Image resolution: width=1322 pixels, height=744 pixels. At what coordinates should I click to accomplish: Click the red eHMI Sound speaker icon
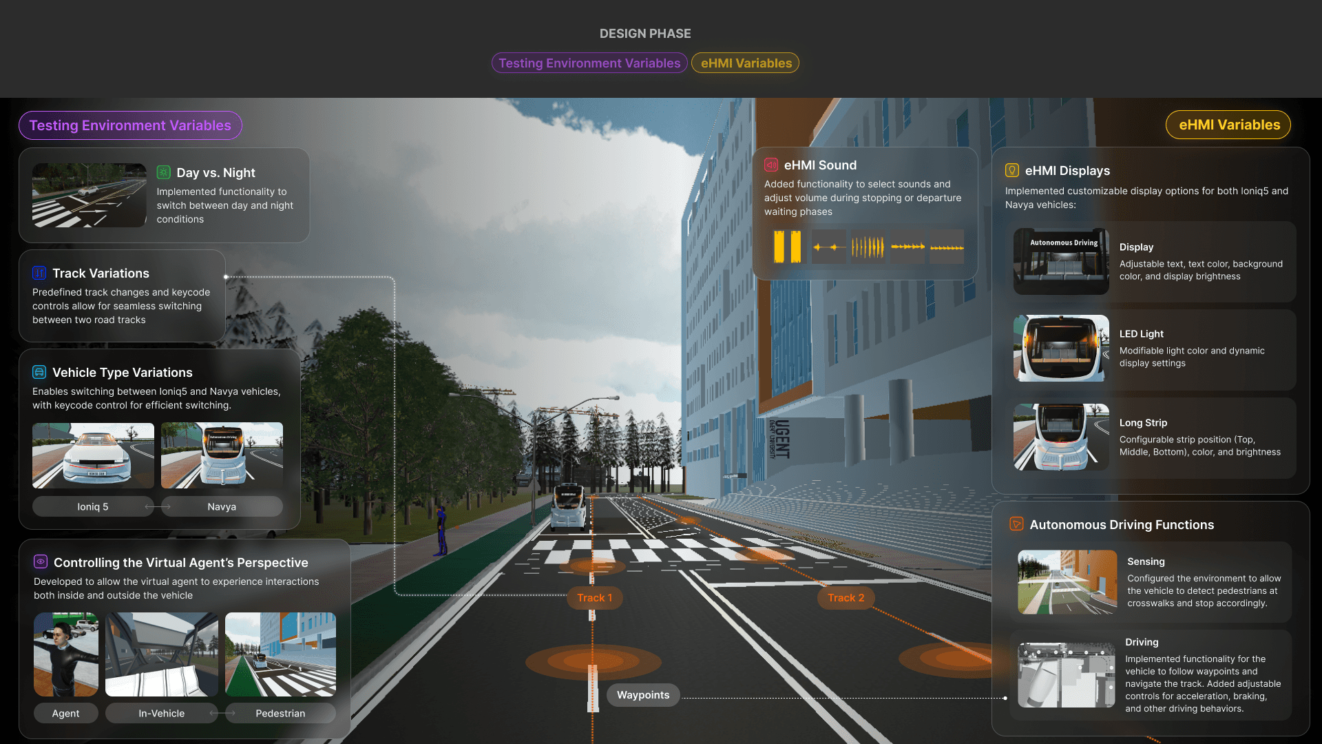pos(771,165)
